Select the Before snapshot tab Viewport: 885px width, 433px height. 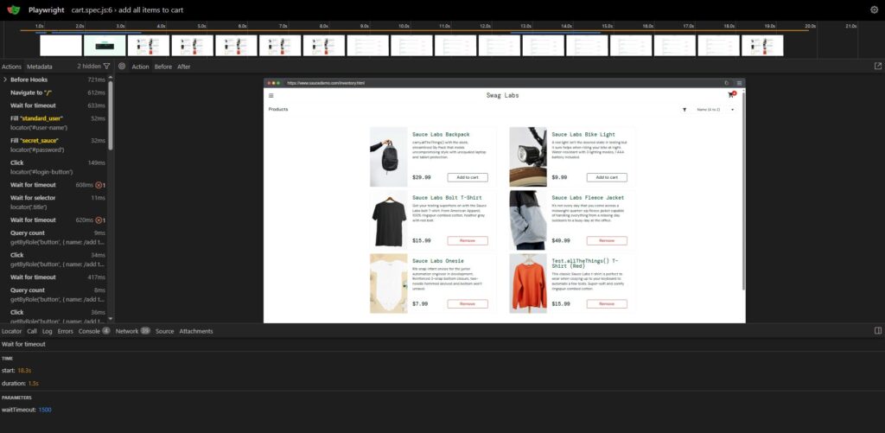point(163,67)
